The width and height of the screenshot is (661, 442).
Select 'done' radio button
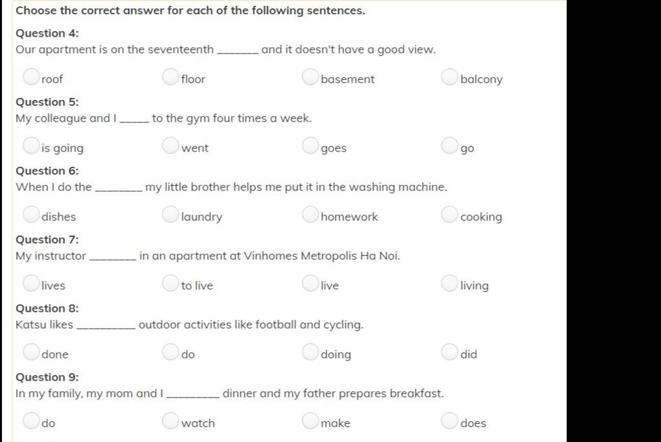[31, 352]
